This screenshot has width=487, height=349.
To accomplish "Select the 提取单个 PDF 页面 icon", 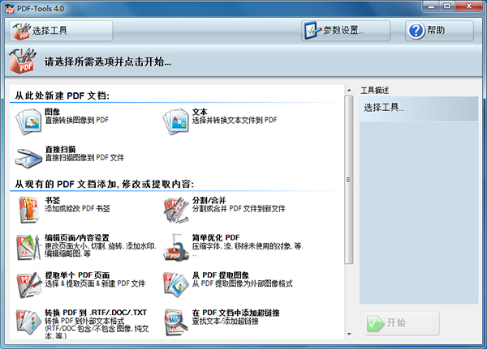I will click(x=28, y=285).
